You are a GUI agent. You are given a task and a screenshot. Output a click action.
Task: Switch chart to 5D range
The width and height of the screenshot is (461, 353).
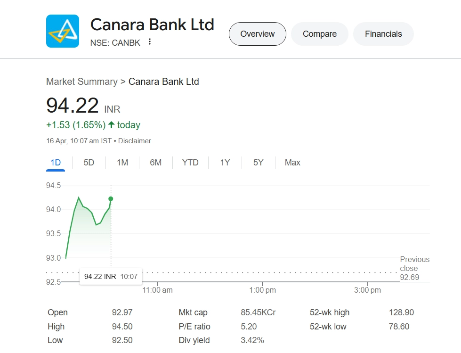coord(89,163)
